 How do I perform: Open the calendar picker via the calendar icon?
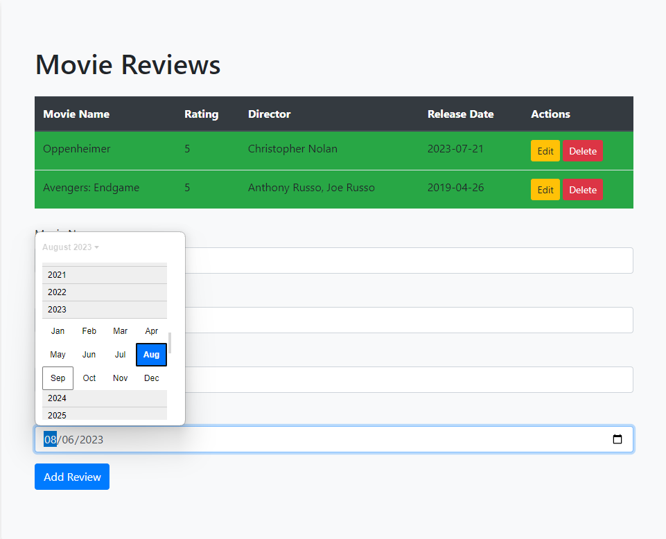point(617,439)
